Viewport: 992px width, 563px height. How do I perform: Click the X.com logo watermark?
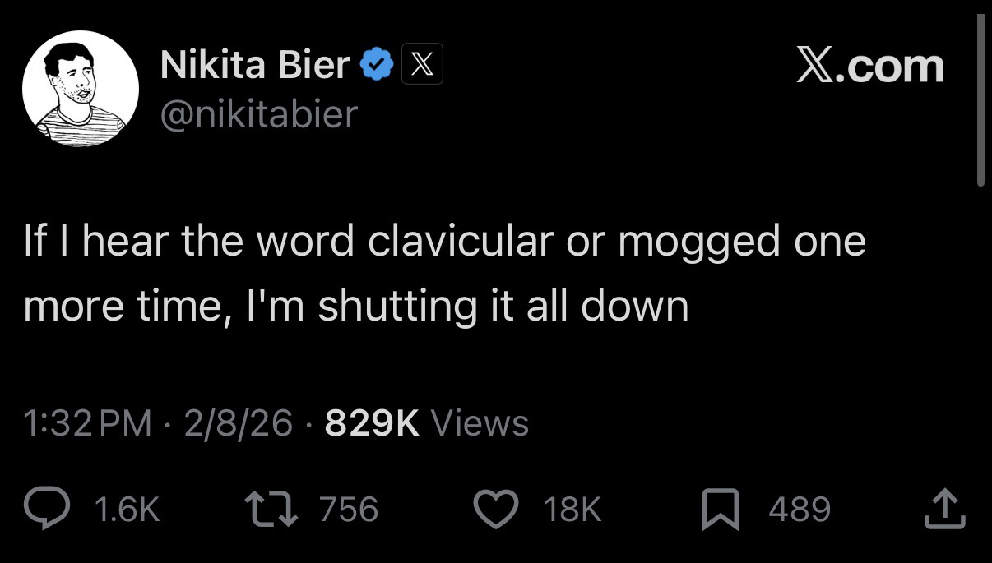pos(870,66)
